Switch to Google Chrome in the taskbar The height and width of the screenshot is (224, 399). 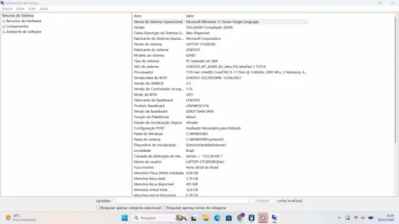(240, 218)
